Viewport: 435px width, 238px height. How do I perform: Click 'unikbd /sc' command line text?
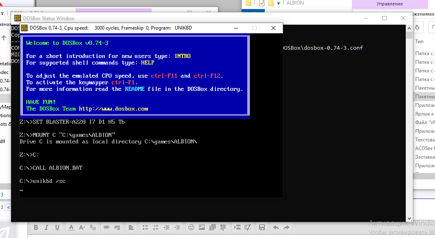[49, 181]
